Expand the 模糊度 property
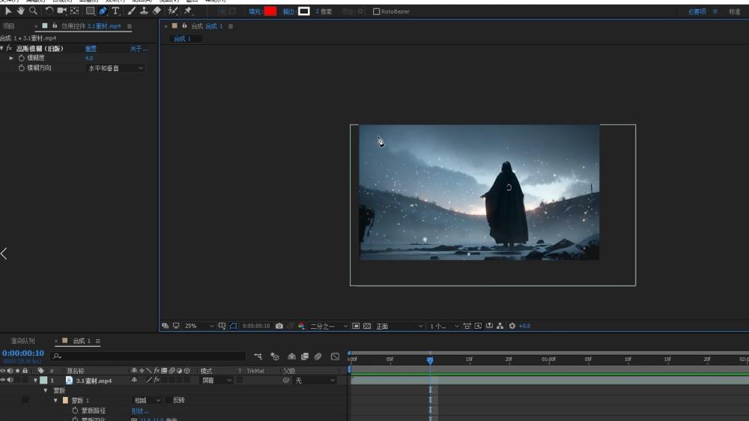749x421 pixels. coord(11,58)
